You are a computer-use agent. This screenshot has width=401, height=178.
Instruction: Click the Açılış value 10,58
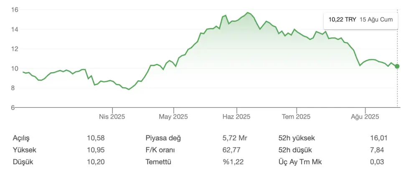coord(96,138)
